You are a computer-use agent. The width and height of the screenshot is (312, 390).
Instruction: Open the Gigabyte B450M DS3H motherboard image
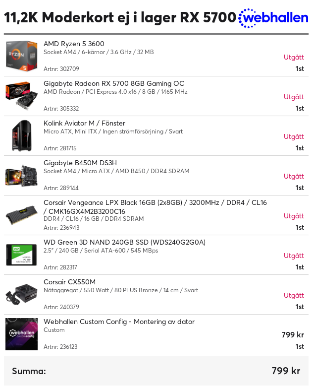pos(22,175)
